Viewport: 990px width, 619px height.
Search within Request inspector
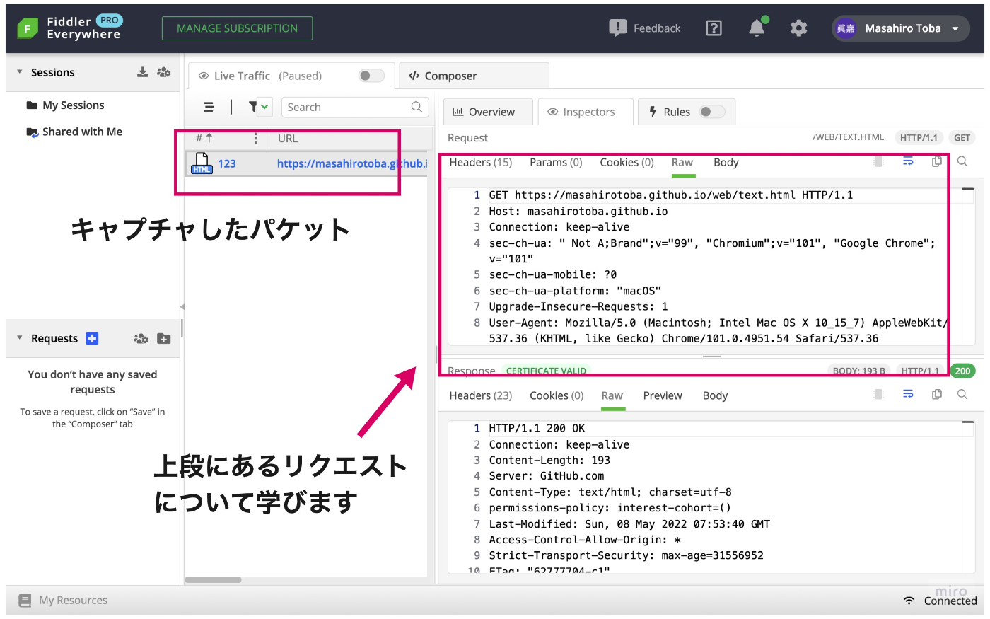tap(962, 162)
